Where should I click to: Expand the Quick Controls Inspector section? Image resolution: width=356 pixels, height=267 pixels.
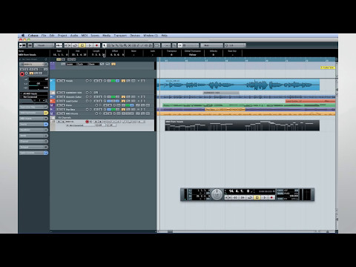point(33,153)
